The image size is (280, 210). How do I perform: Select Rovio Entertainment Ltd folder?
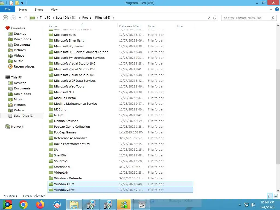pos(120,144)
